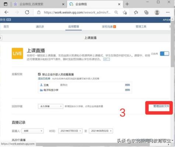Reload the page with refresh icon
This screenshot has width=175, height=147.
coord(27,12)
